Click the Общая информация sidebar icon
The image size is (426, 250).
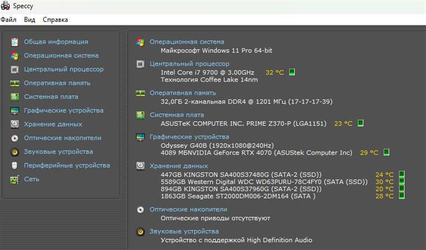(x=15, y=42)
